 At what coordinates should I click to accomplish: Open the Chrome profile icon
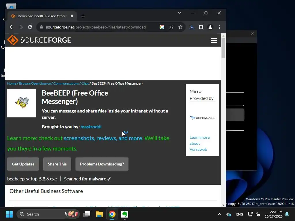coord(210,27)
